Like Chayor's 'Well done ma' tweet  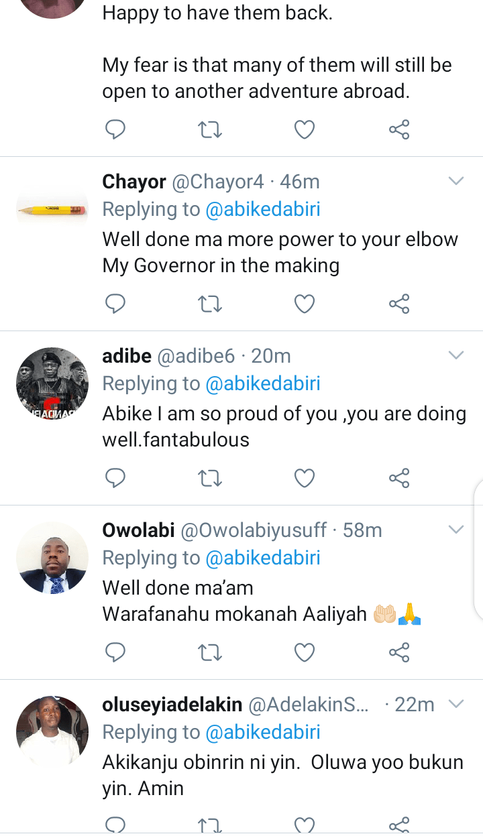tap(305, 304)
